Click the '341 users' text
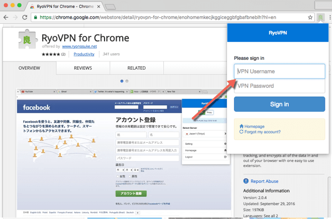This screenshot has height=219, width=332. (x=111, y=54)
